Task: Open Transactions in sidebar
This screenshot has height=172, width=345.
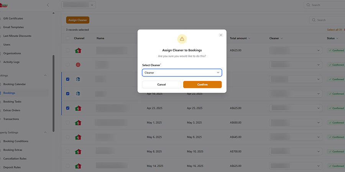Action: pos(11,119)
